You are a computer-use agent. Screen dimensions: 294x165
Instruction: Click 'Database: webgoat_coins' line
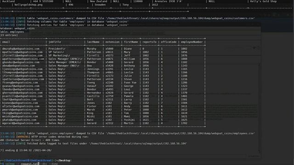pyautogui.click(x=17, y=28)
